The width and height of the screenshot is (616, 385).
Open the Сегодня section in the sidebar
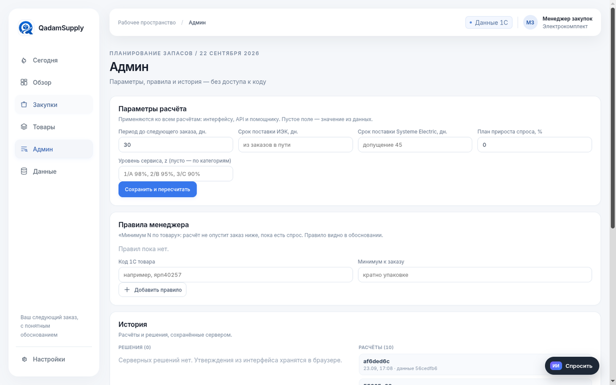coord(54,60)
